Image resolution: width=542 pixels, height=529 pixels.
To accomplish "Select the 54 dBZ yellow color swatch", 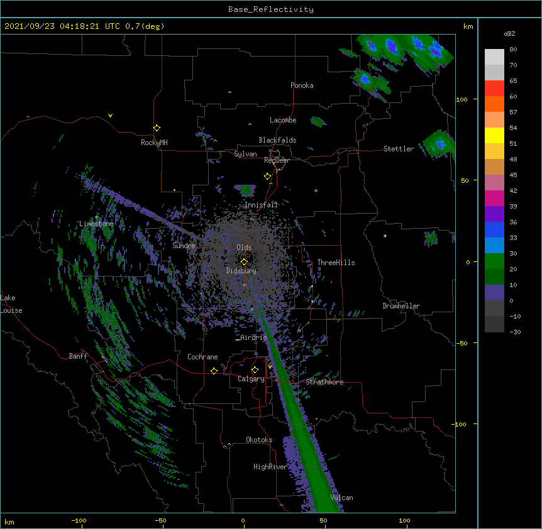I will point(494,135).
